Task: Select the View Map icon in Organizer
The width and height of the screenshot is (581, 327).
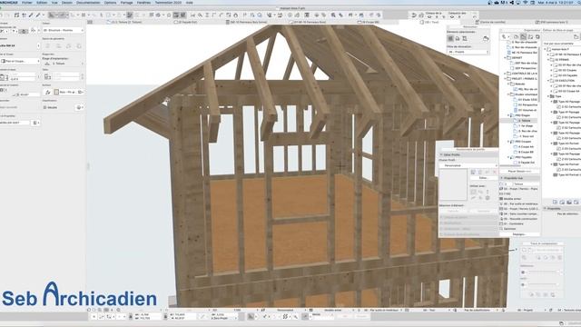Action: tap(523, 36)
